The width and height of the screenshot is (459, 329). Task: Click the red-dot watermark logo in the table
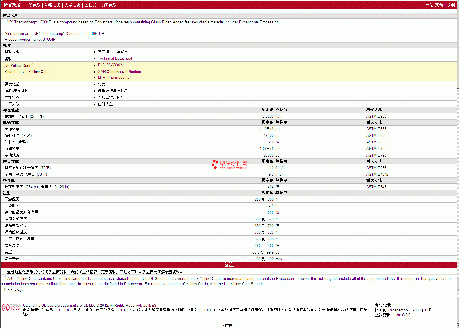pyautogui.click(x=215, y=164)
